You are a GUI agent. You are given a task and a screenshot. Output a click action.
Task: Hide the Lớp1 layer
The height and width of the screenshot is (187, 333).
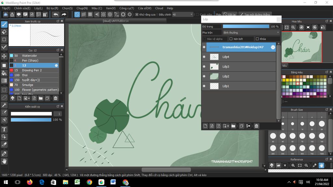204,86
